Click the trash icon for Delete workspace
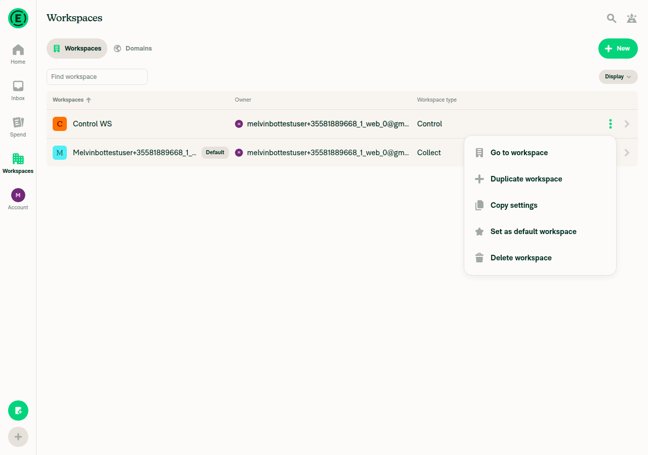 (x=479, y=258)
